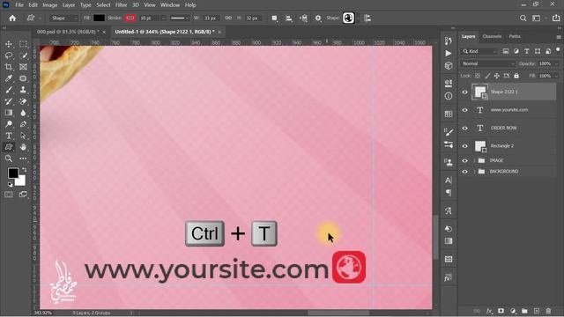
Task: Select the Crop tool
Action: pyautogui.click(x=9, y=67)
